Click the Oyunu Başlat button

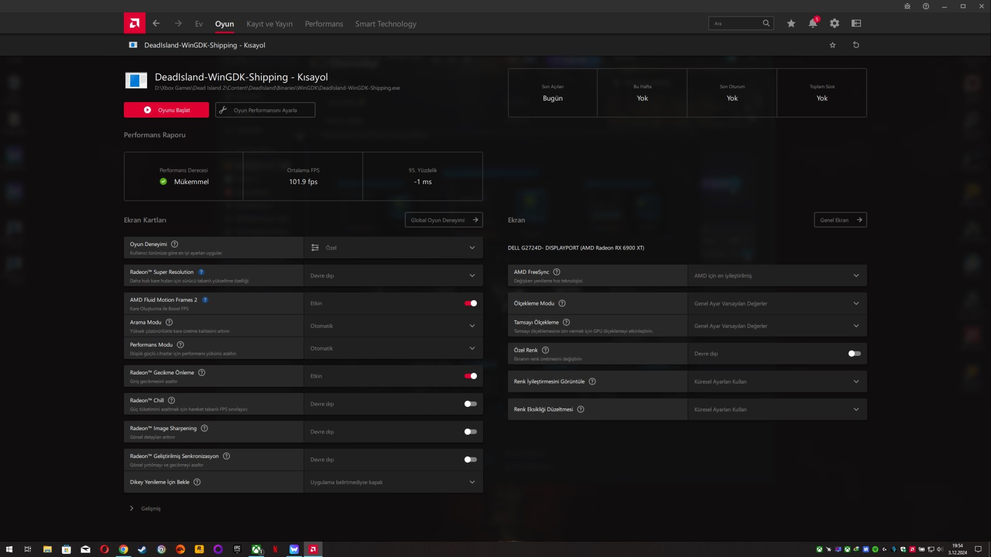166,110
